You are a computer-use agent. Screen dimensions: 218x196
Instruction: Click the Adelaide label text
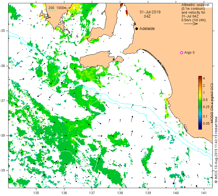point(147,29)
